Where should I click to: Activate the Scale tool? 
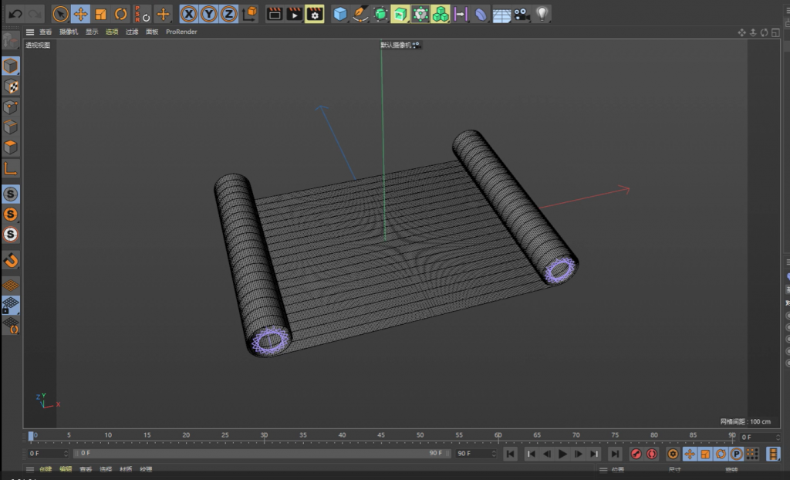pos(101,14)
